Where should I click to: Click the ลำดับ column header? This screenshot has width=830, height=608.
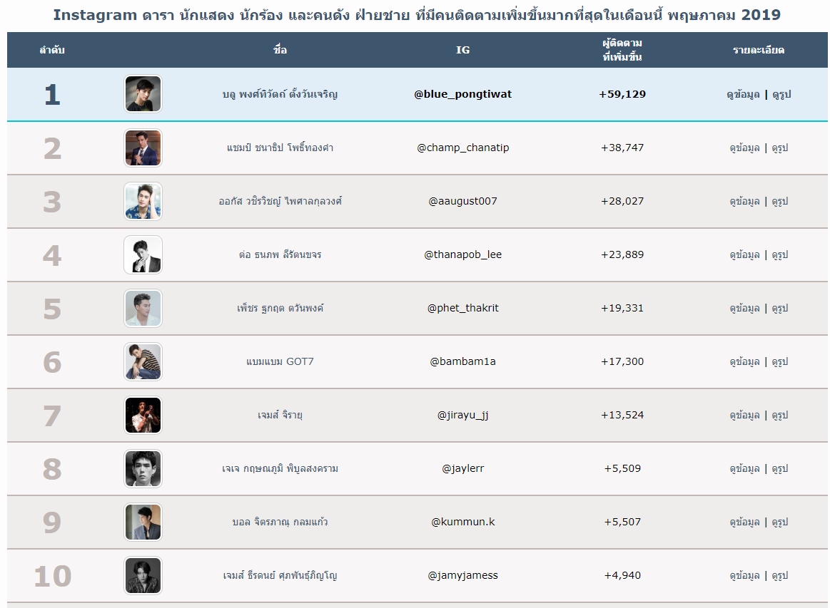(x=52, y=50)
